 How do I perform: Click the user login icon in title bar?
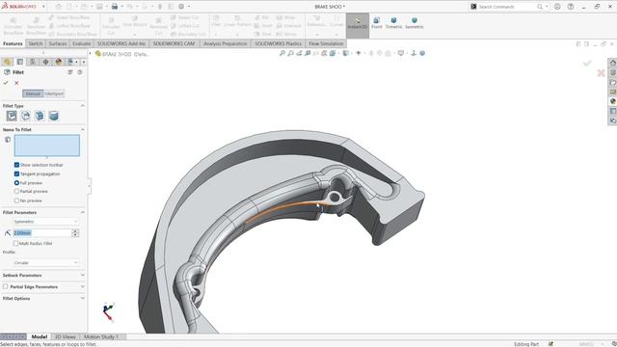point(557,7)
